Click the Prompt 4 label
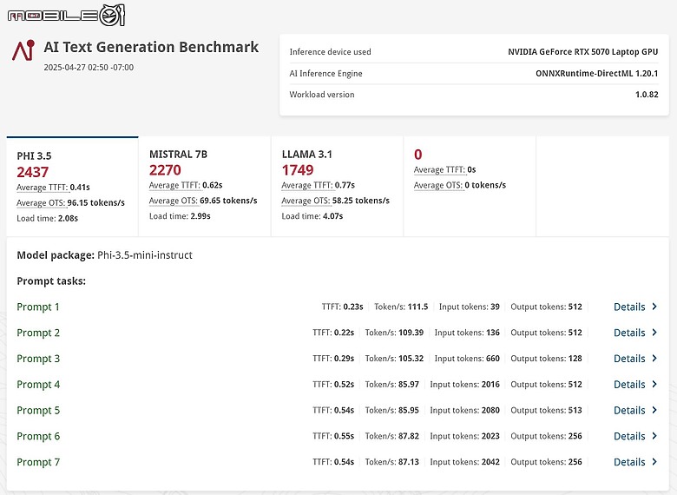Image resolution: width=677 pixels, height=495 pixels. tap(38, 385)
